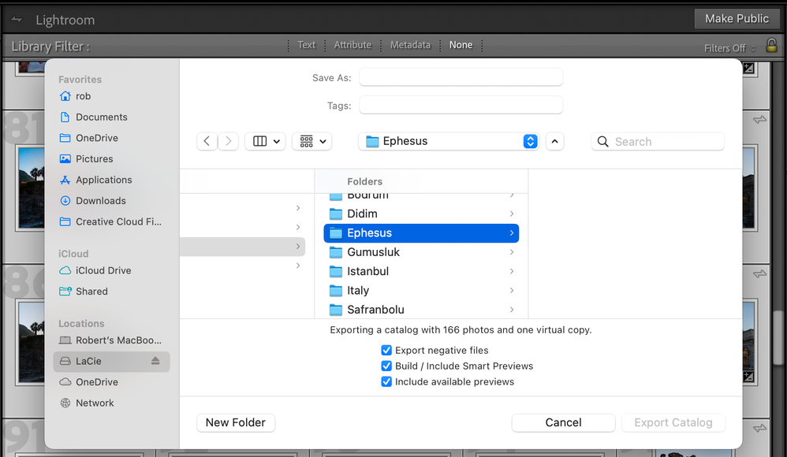Open the grid grouping options icon
Image resolution: width=787 pixels, height=457 pixels.
click(311, 141)
